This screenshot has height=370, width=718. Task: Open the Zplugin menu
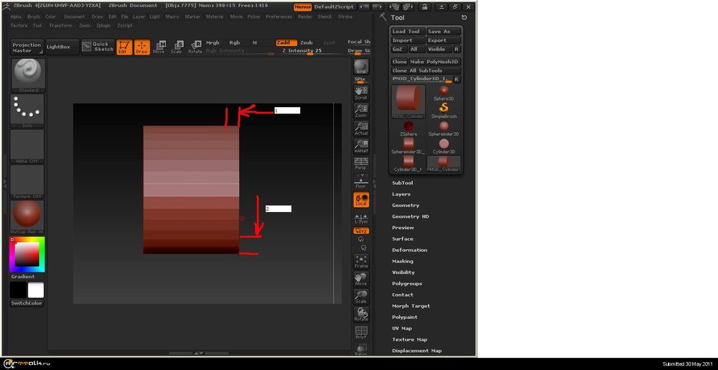click(104, 25)
